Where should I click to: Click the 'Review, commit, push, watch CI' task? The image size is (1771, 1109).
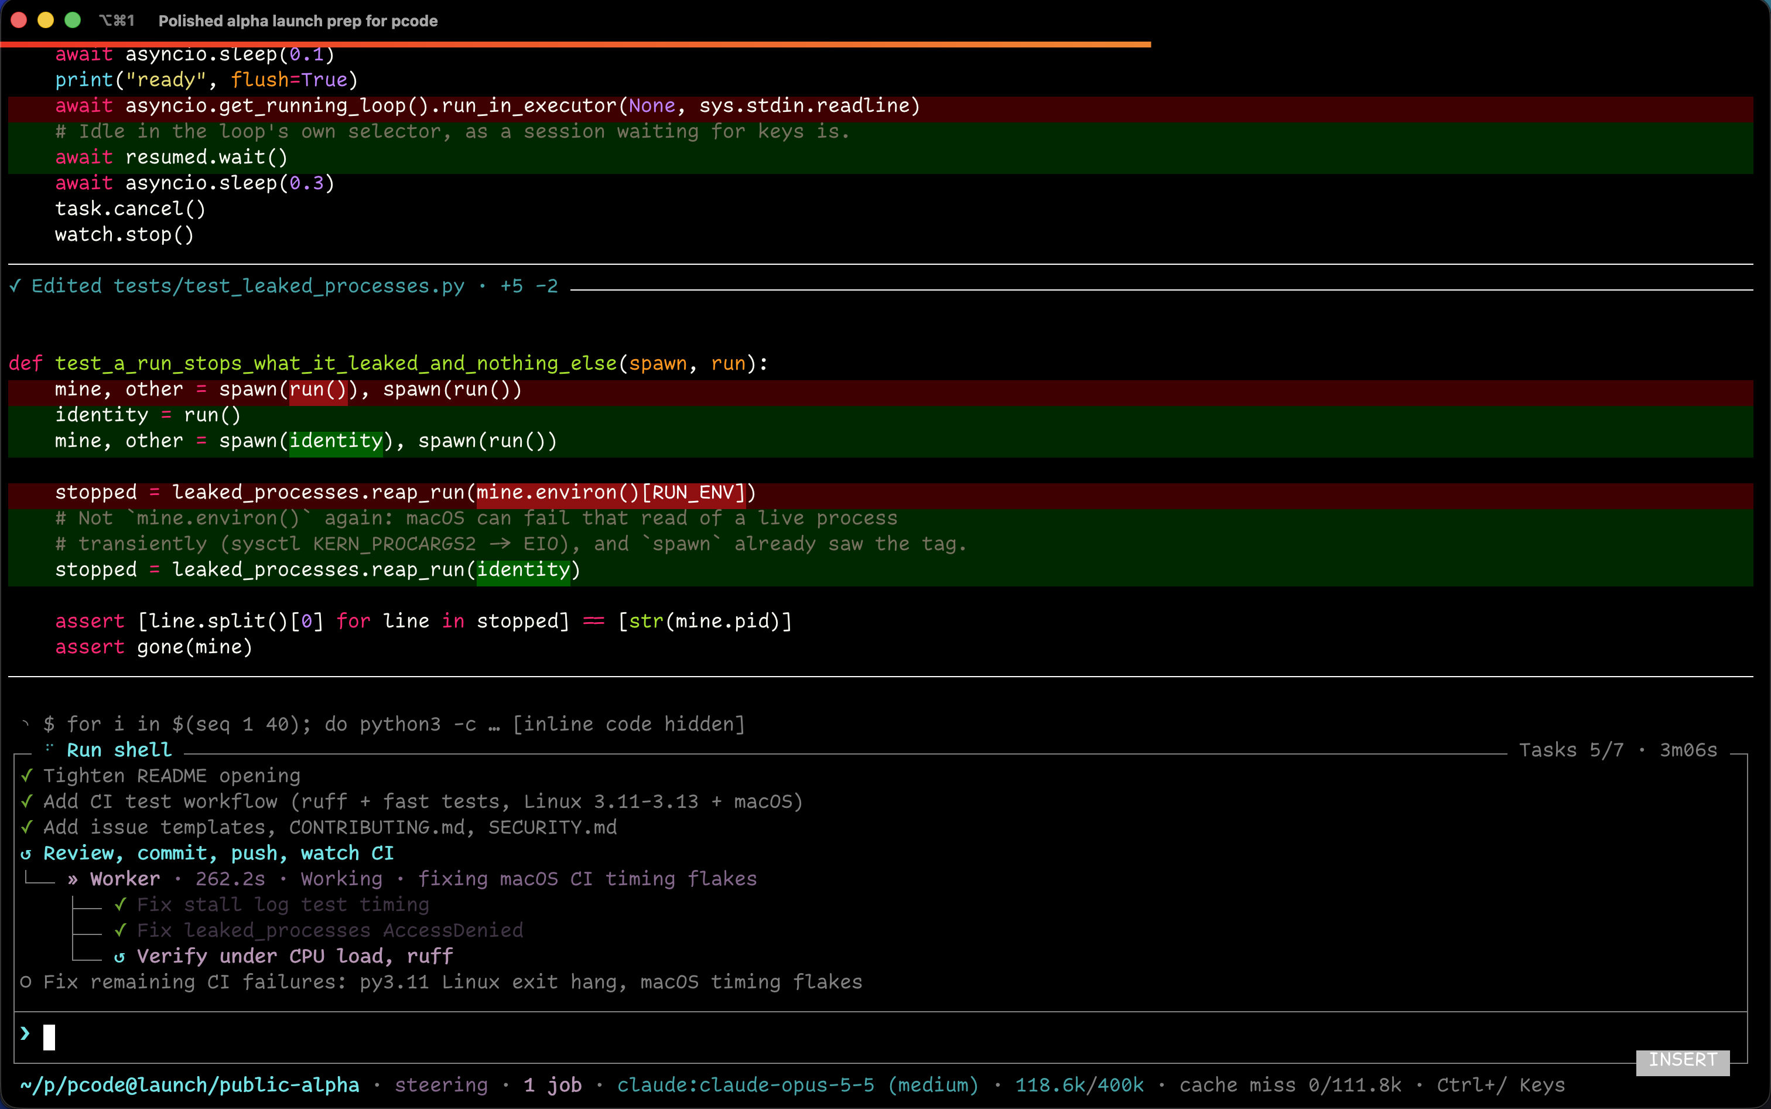[x=218, y=853]
